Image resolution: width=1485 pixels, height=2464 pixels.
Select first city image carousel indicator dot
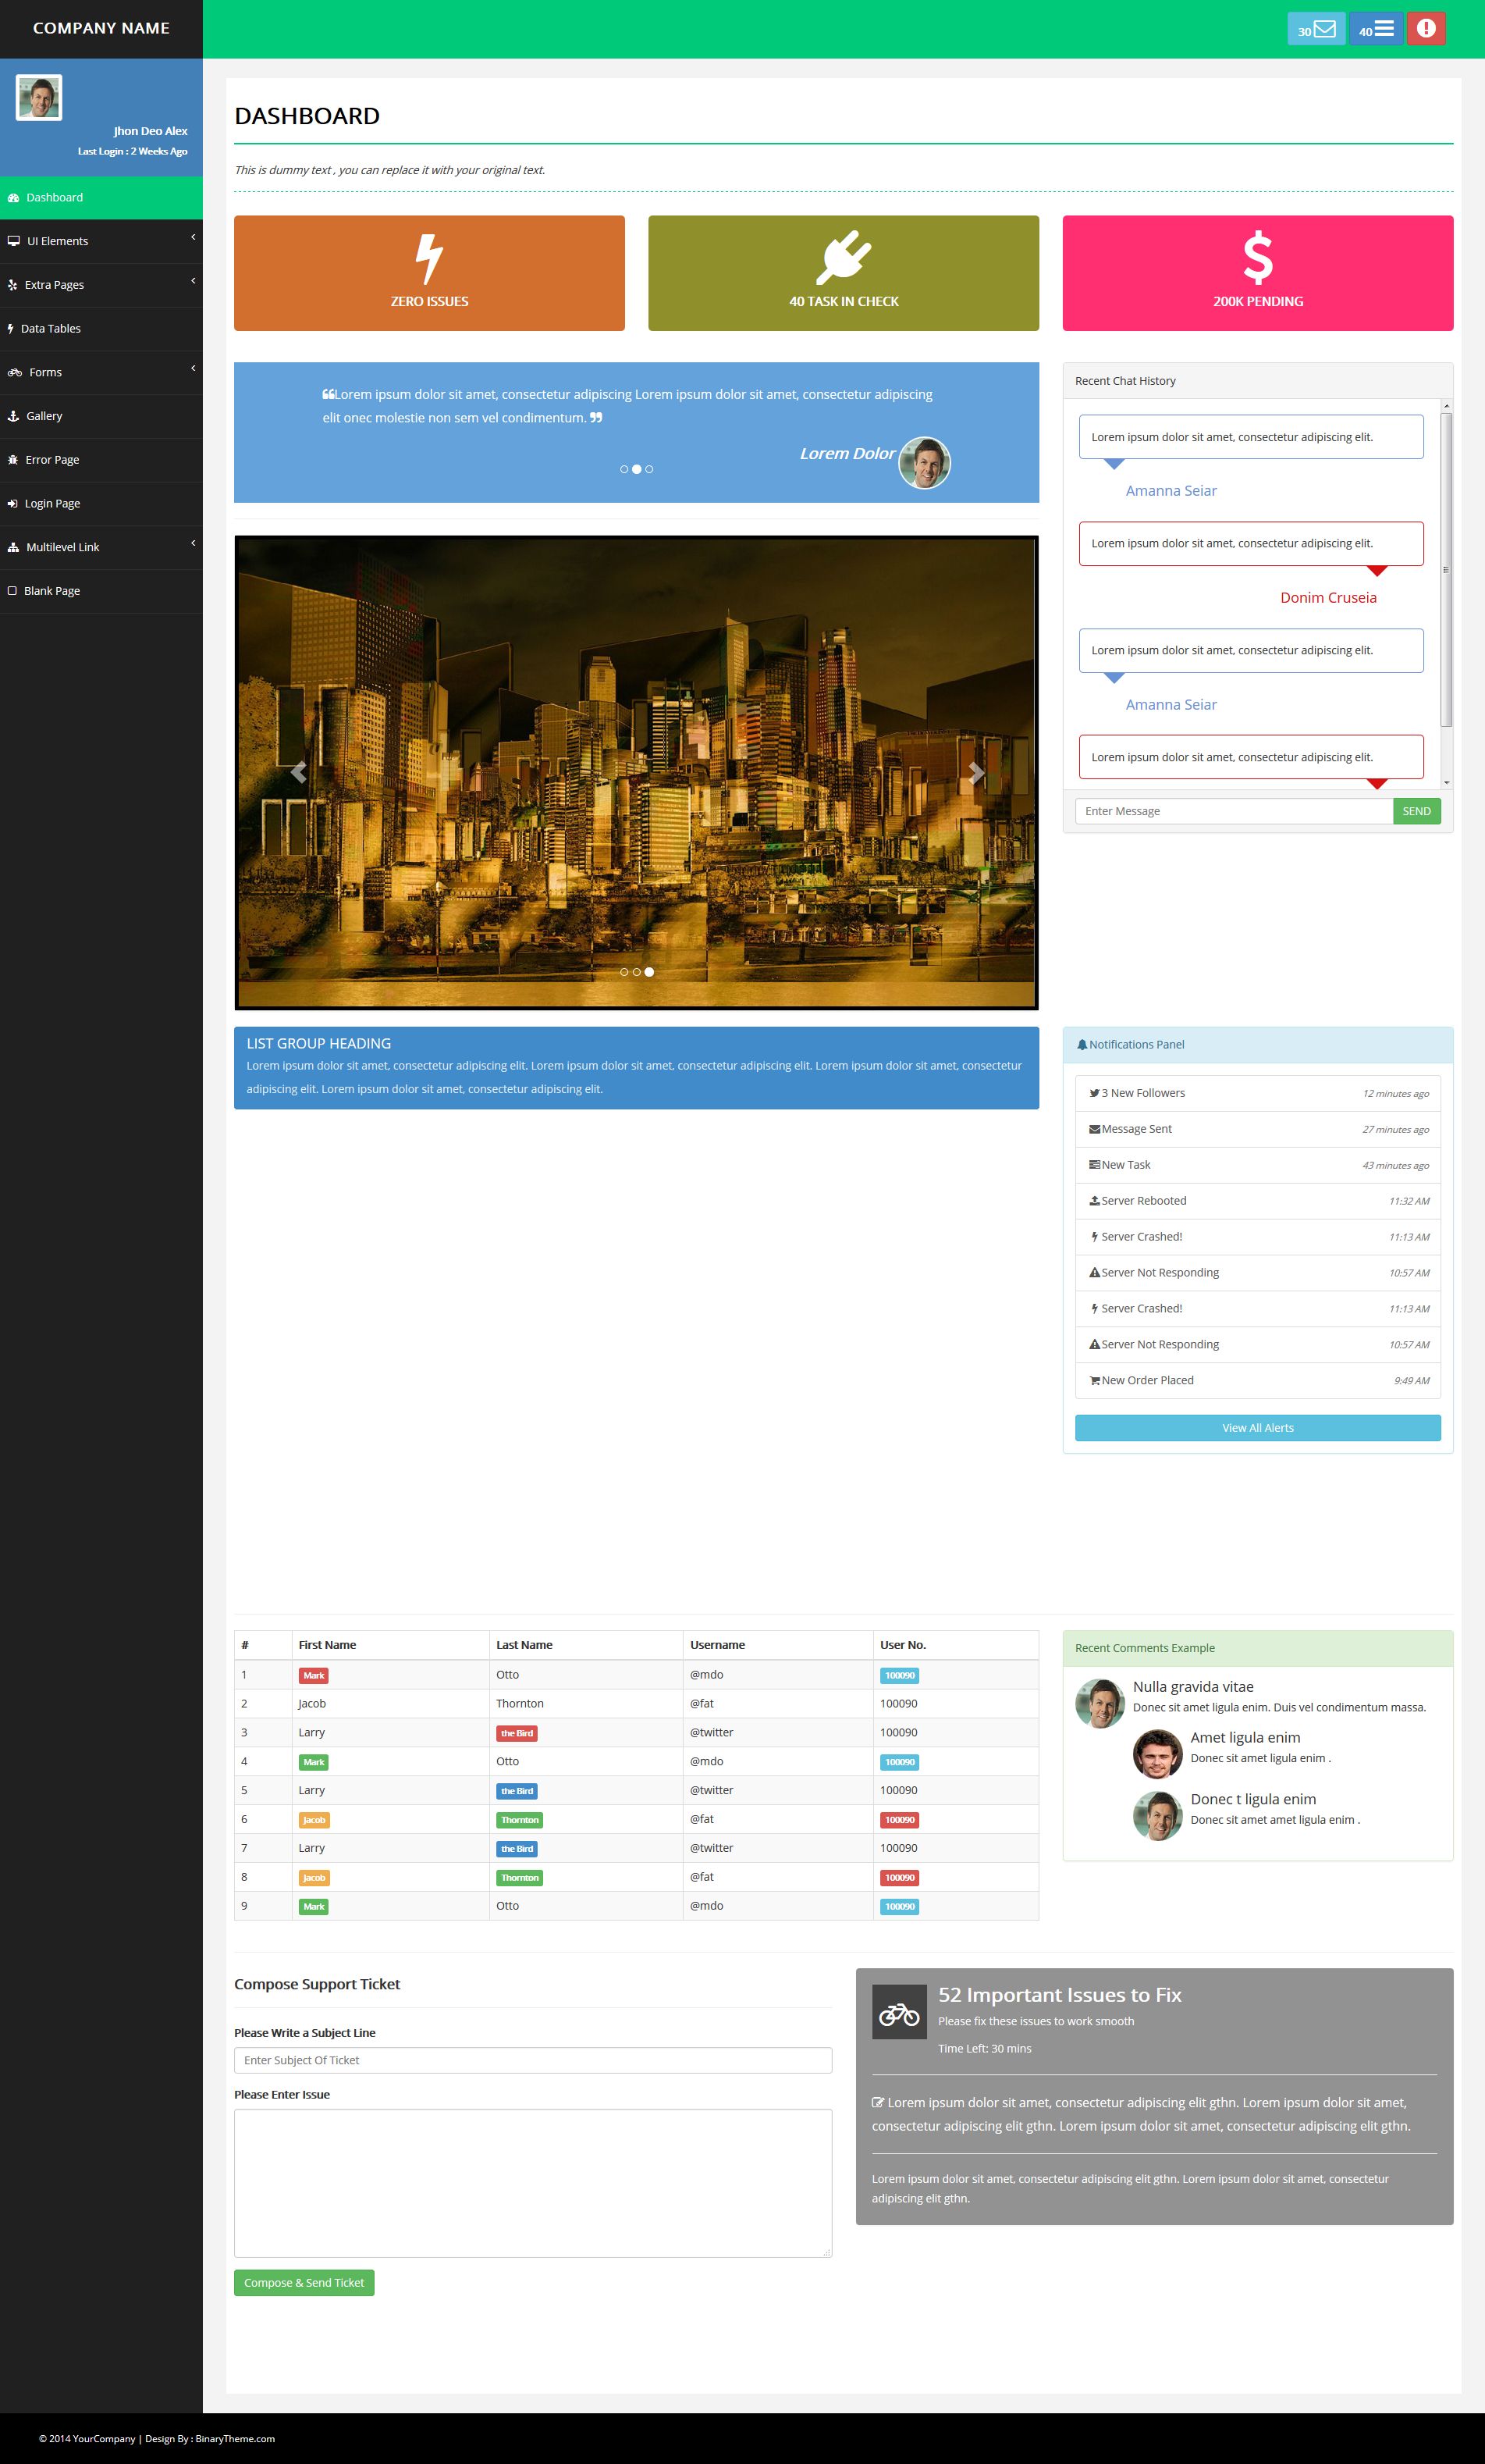click(x=623, y=972)
